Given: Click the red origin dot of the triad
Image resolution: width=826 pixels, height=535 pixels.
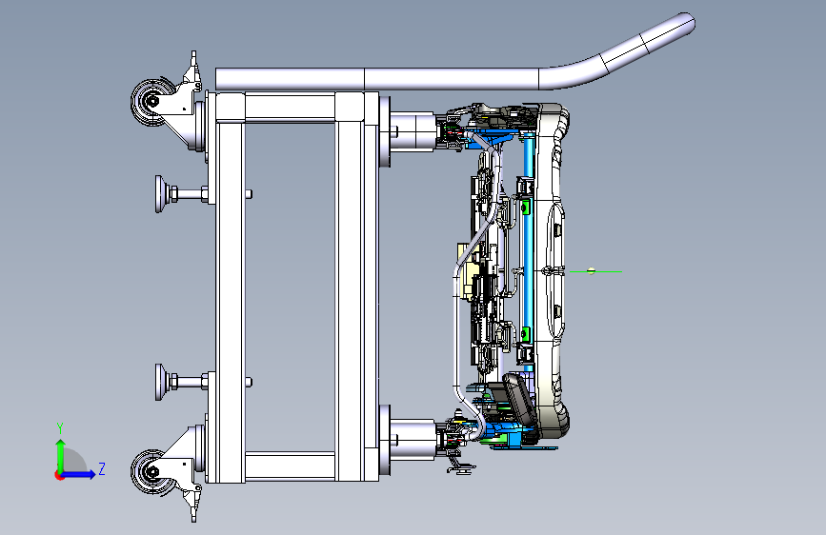Looking at the screenshot, I should point(59,475).
